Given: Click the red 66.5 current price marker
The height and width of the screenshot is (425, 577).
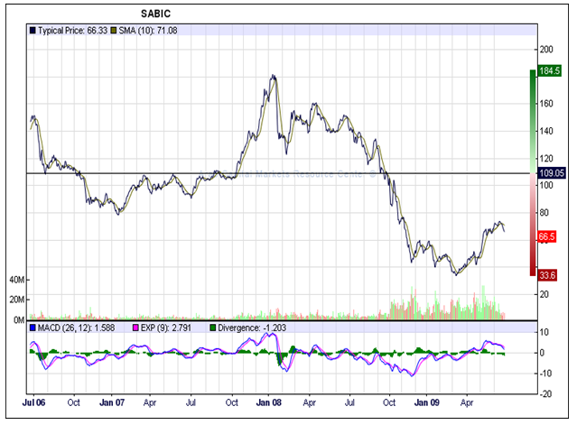Looking at the screenshot, I should pos(544,236).
